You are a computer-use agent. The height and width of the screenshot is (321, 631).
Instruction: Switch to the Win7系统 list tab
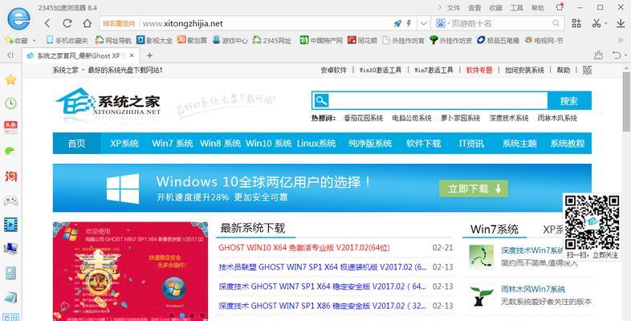pos(495,230)
